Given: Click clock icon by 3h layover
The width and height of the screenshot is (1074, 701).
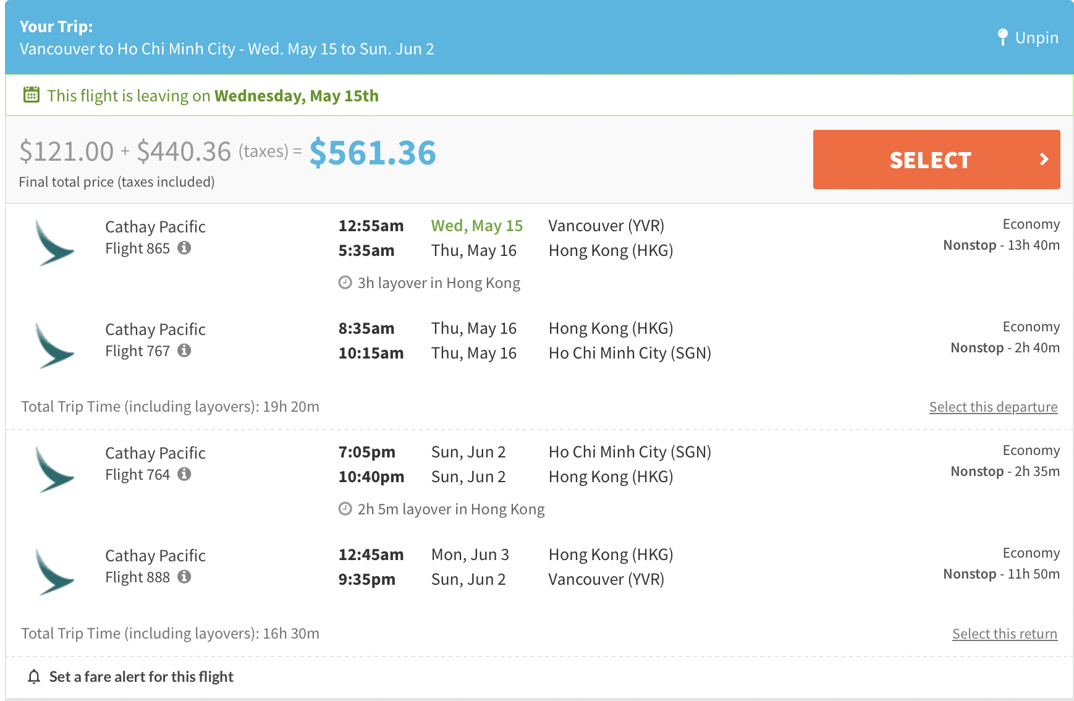Looking at the screenshot, I should [345, 283].
